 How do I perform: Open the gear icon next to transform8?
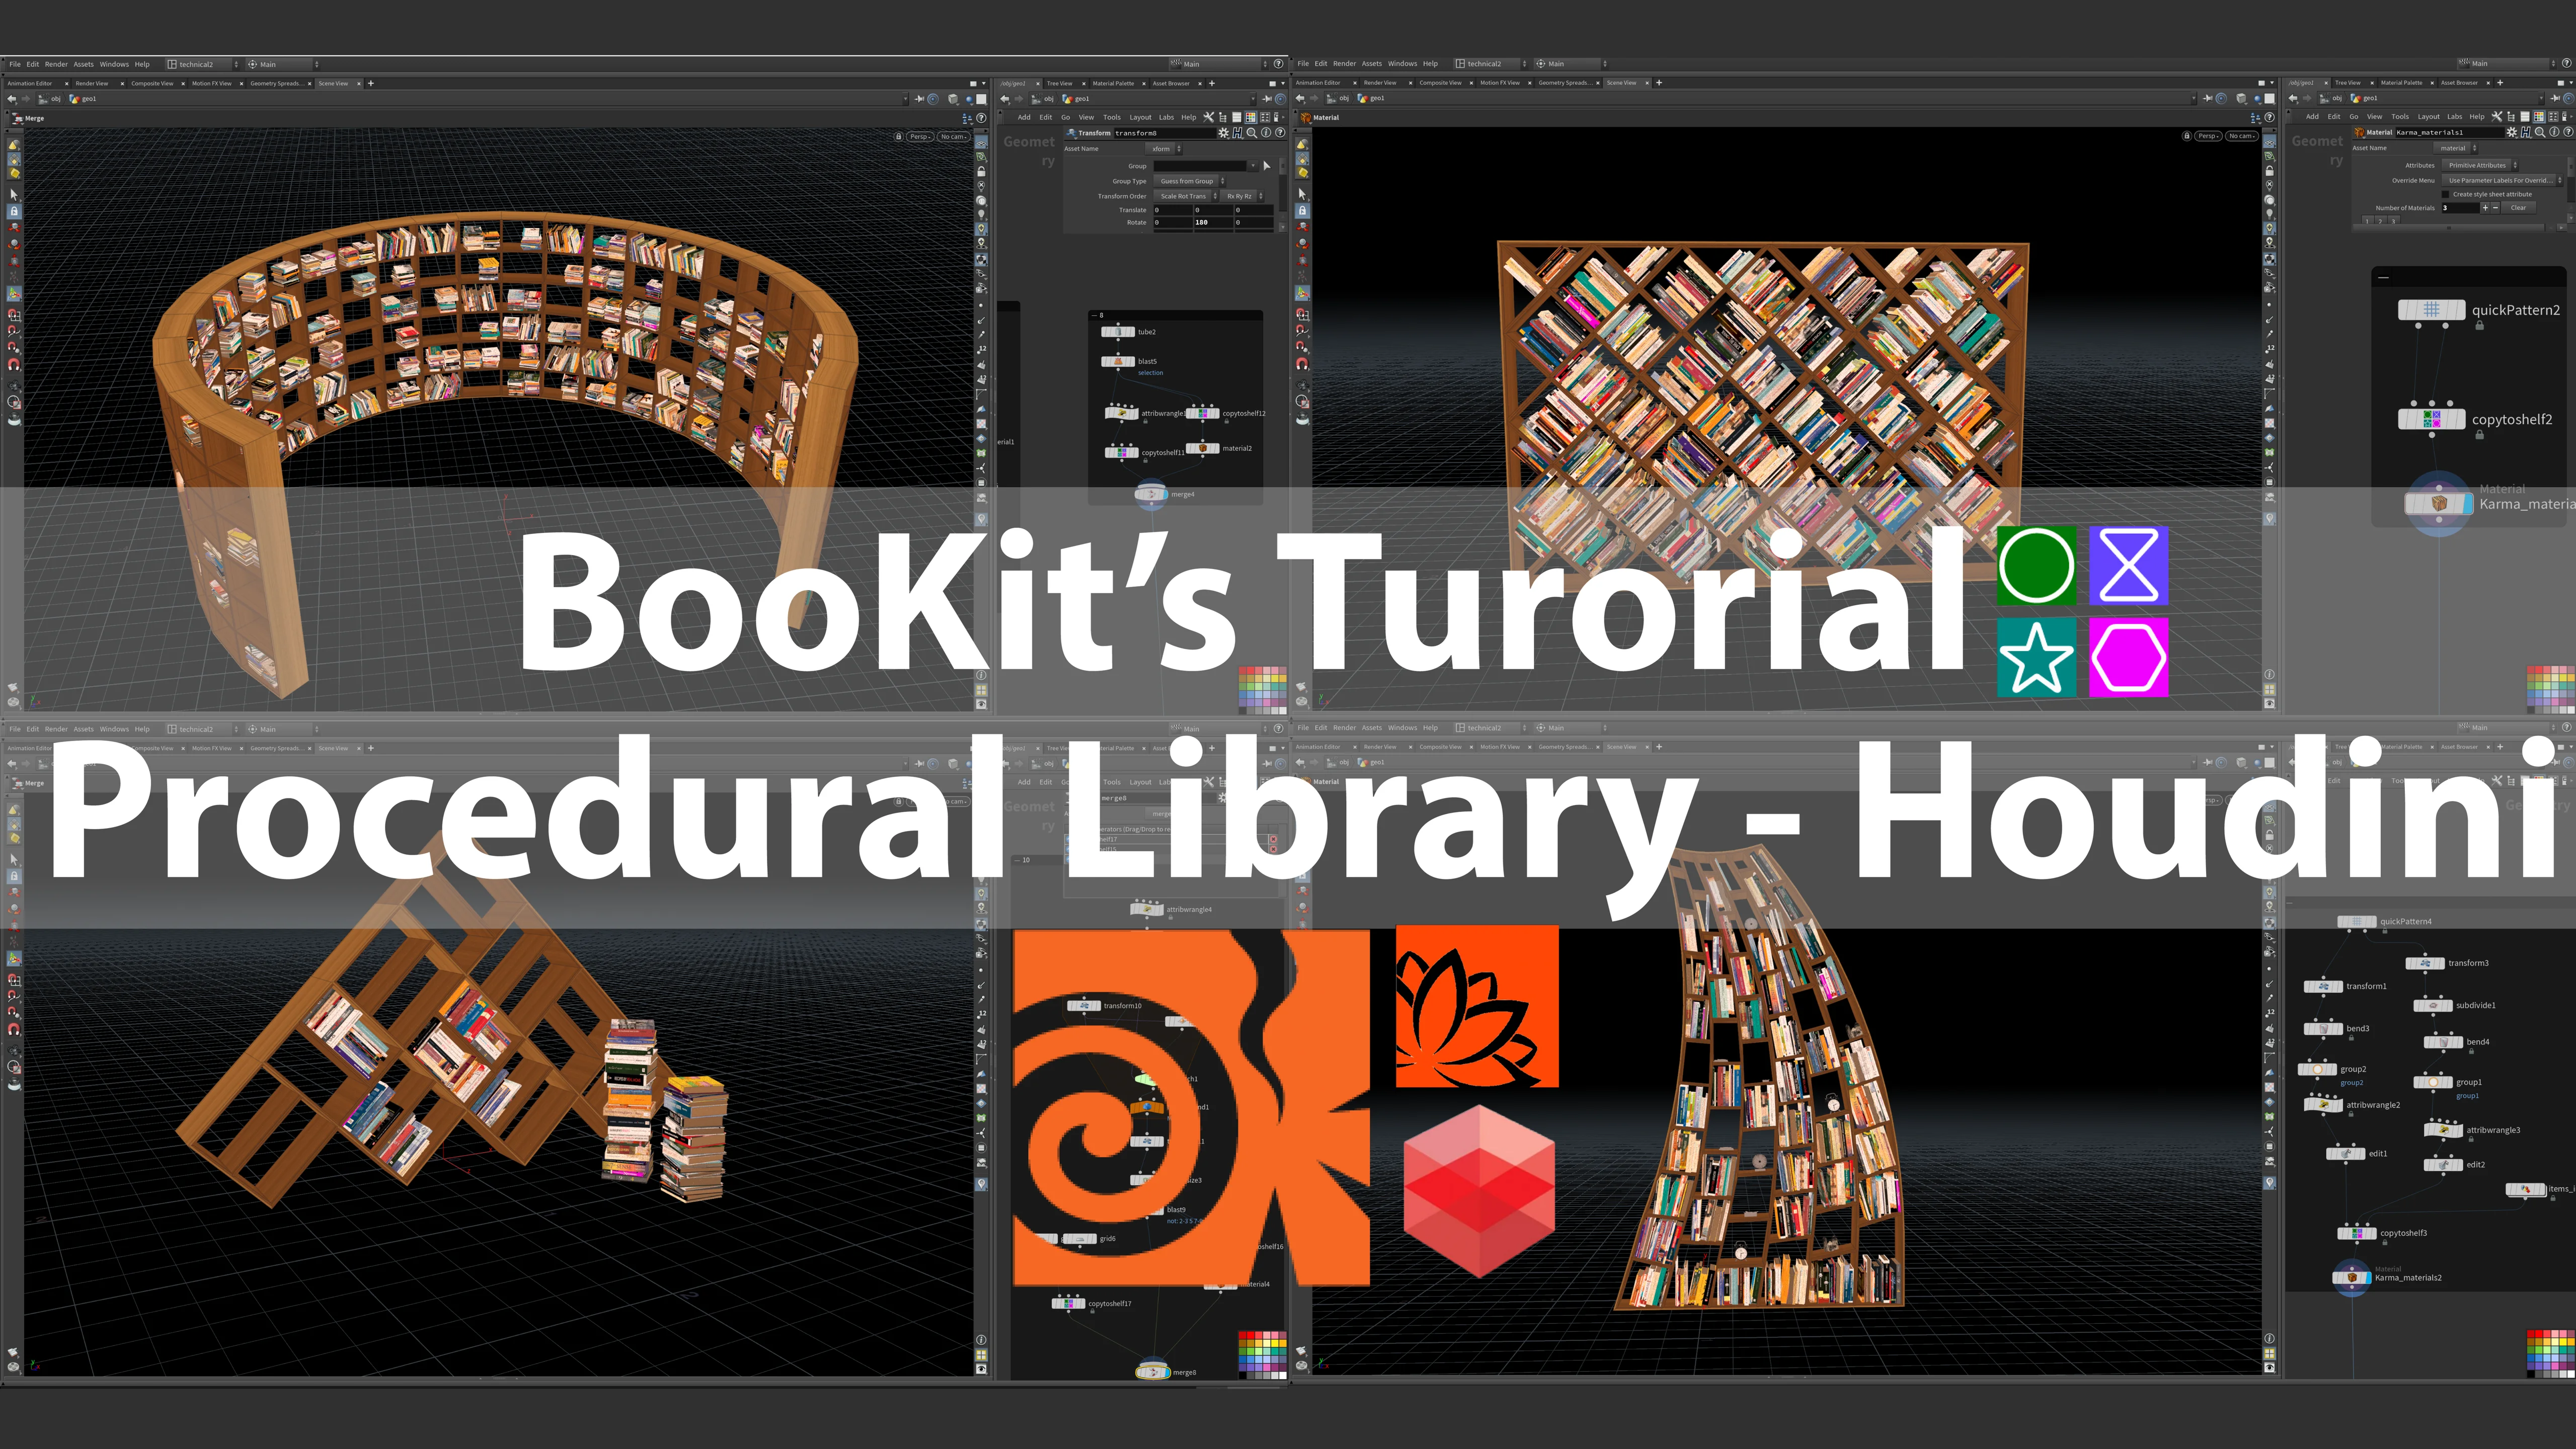click(x=1223, y=134)
